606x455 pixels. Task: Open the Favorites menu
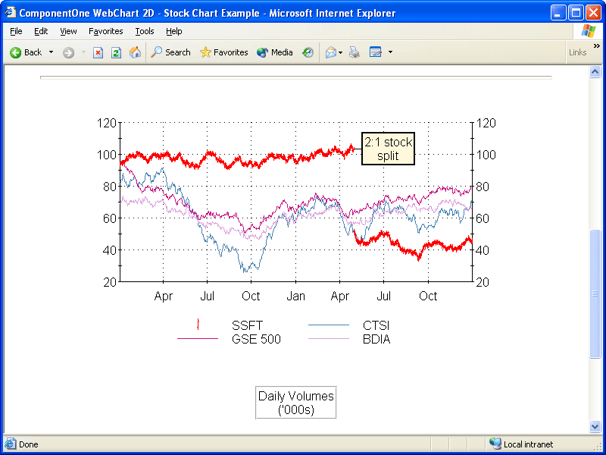tap(105, 31)
